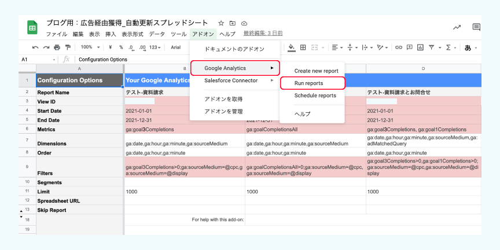Open the name box dropdown arrow
Screen dimensions: 500x250
[x=54, y=60]
